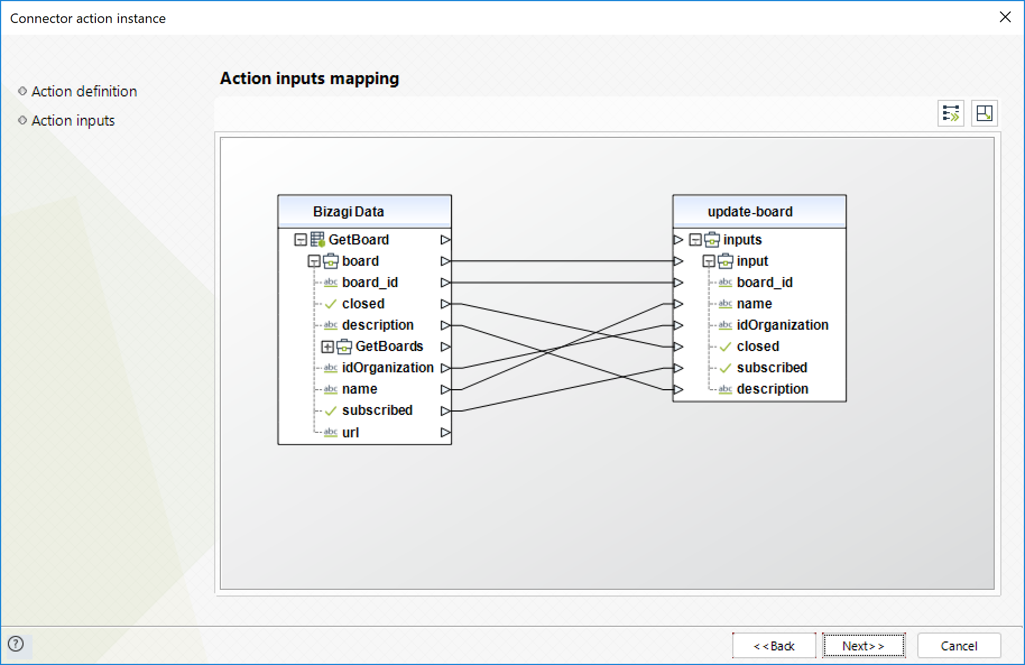This screenshot has height=665, width=1025.
Task: Select the GetBoard entity row
Action: 359,239
